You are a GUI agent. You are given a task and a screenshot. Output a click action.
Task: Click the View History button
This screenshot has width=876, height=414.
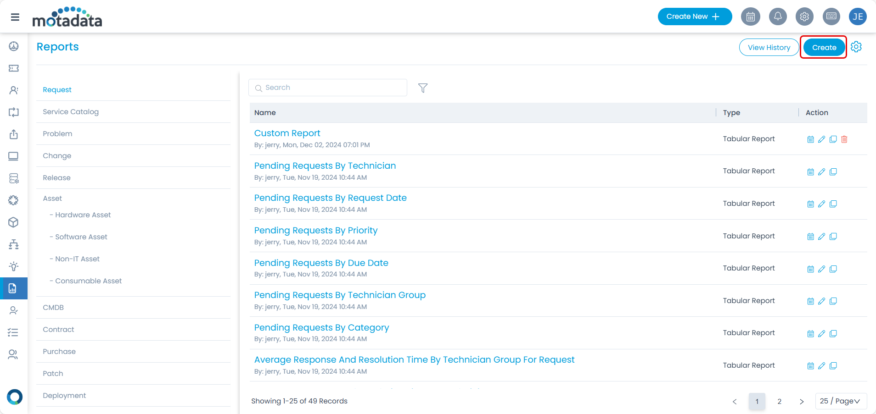[769, 47]
